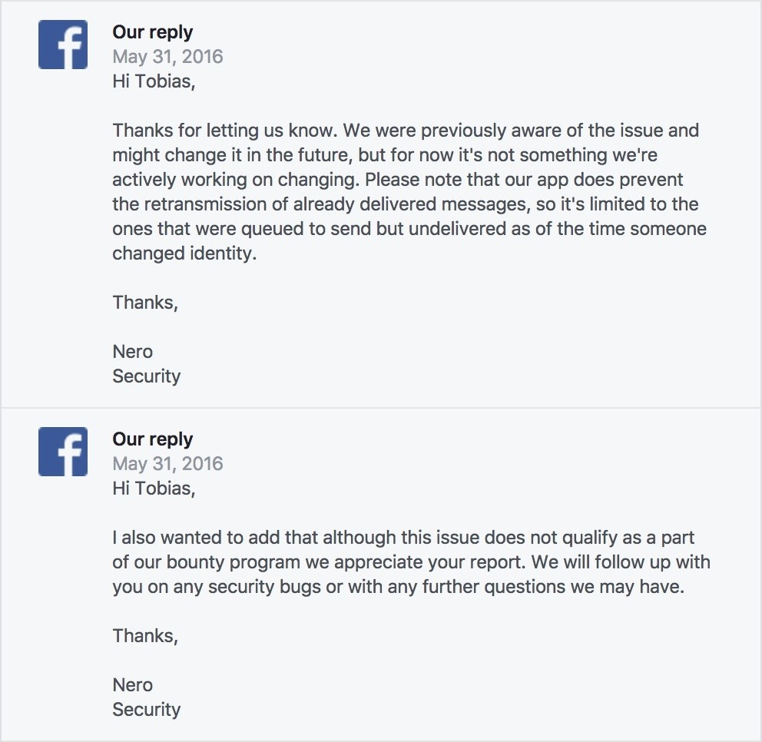Viewport: 762px width, 742px height.
Task: Click the Facebook logo beside the first reply
Action: click(x=62, y=45)
